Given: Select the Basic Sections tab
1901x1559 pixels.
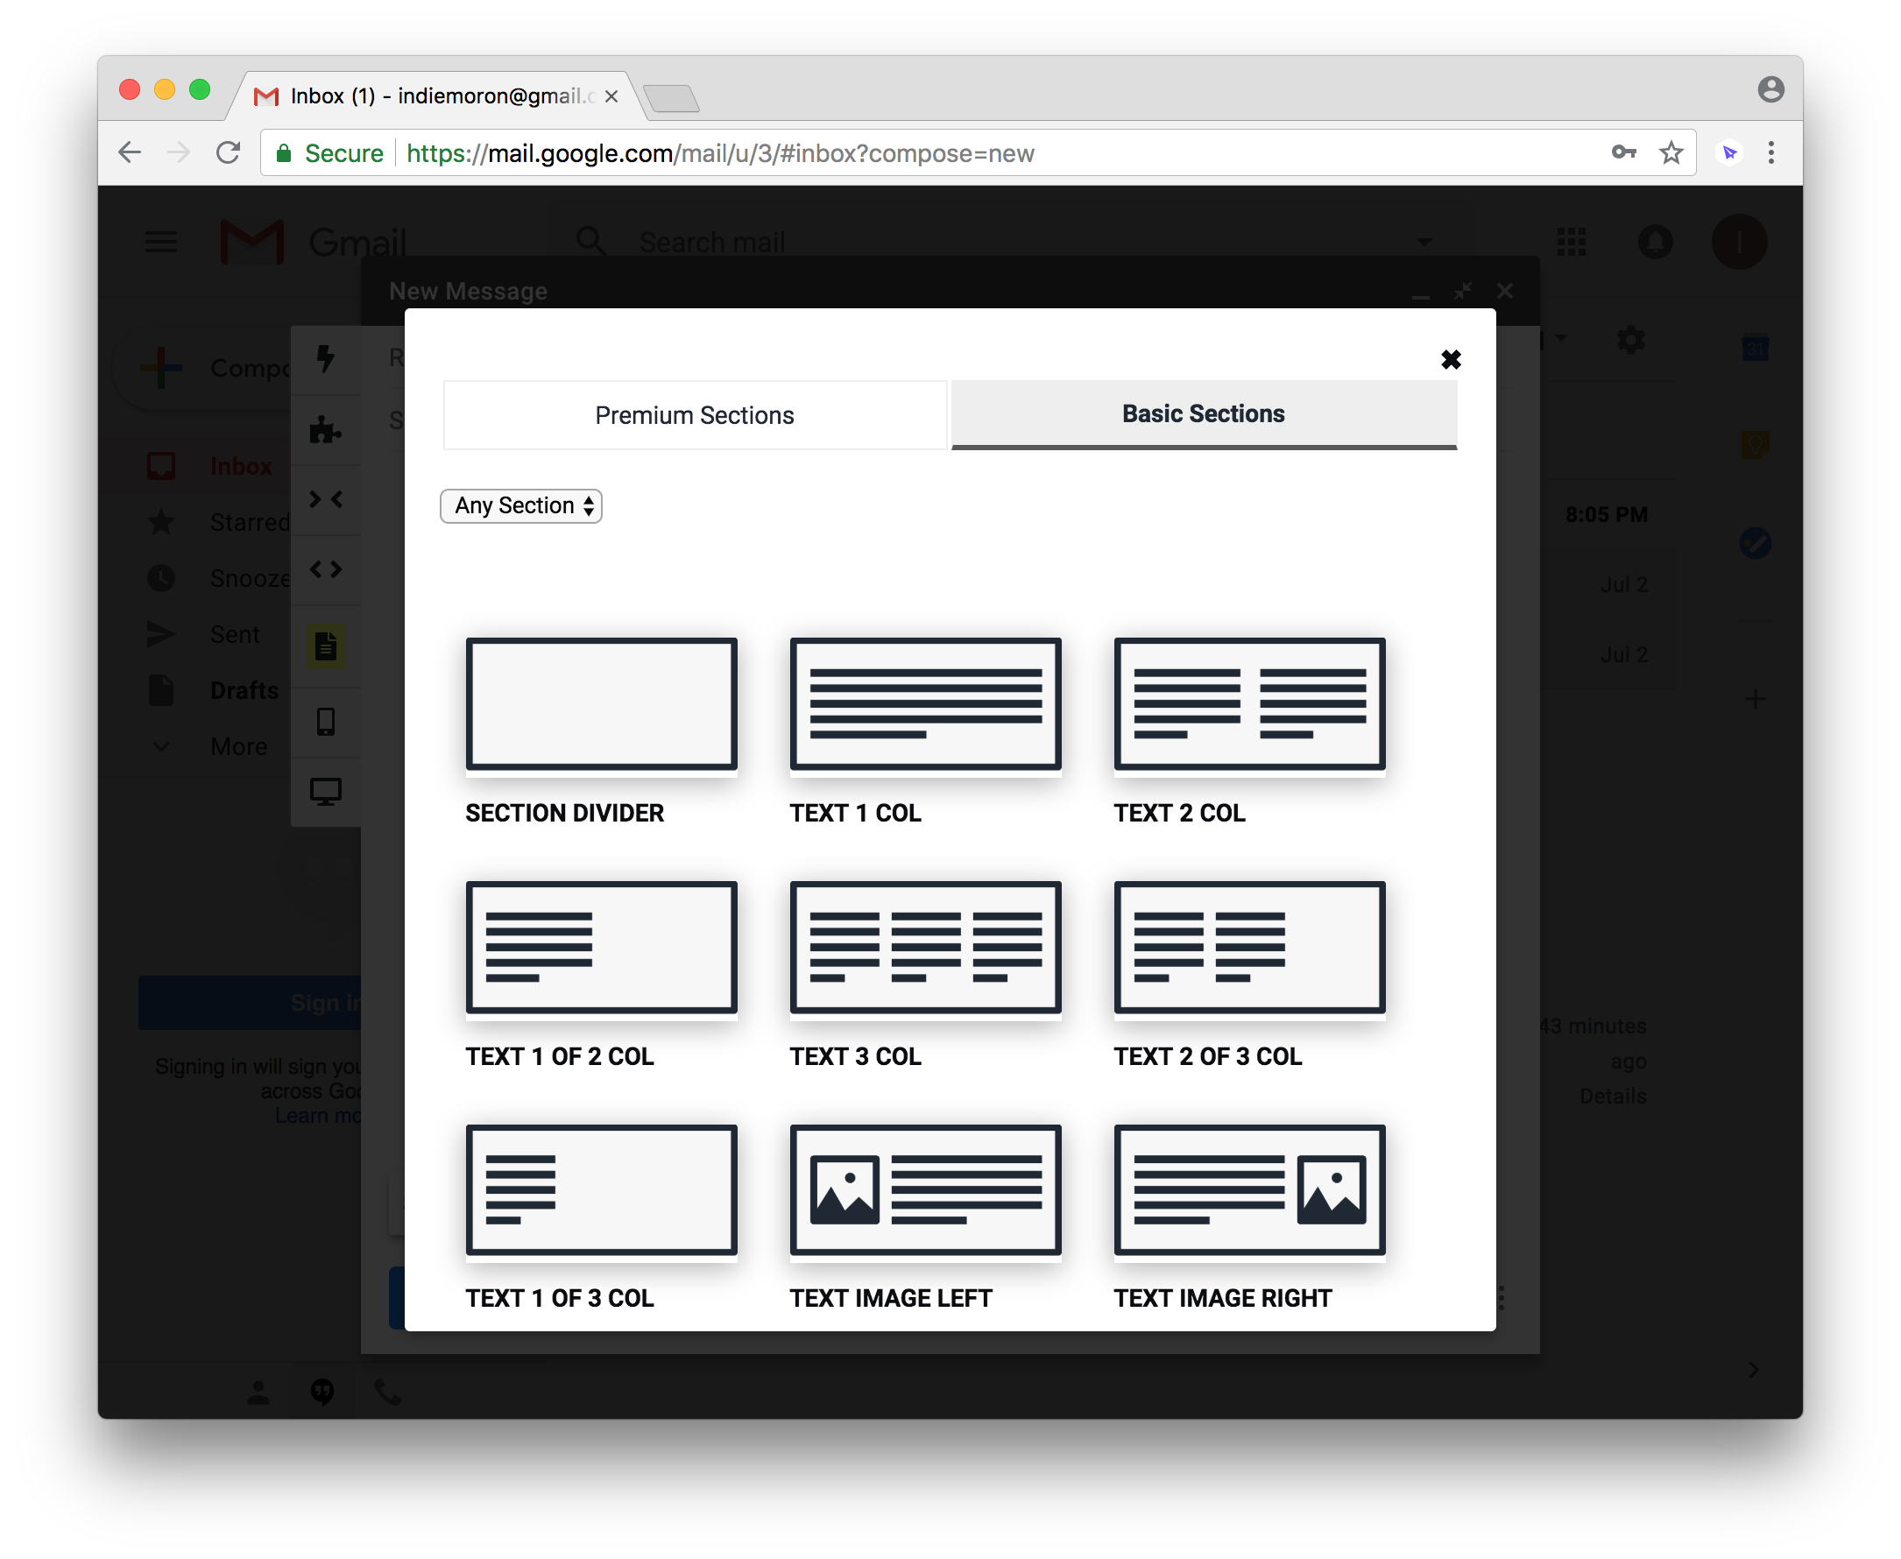Looking at the screenshot, I should pos(1203,414).
